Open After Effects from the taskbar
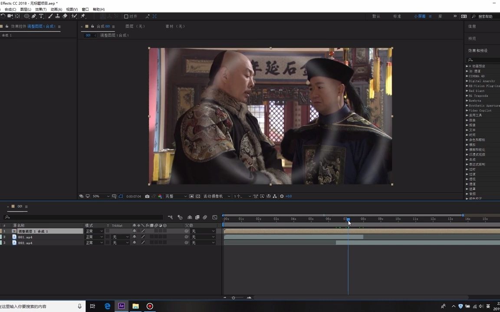The height and width of the screenshot is (312, 500). click(122, 306)
